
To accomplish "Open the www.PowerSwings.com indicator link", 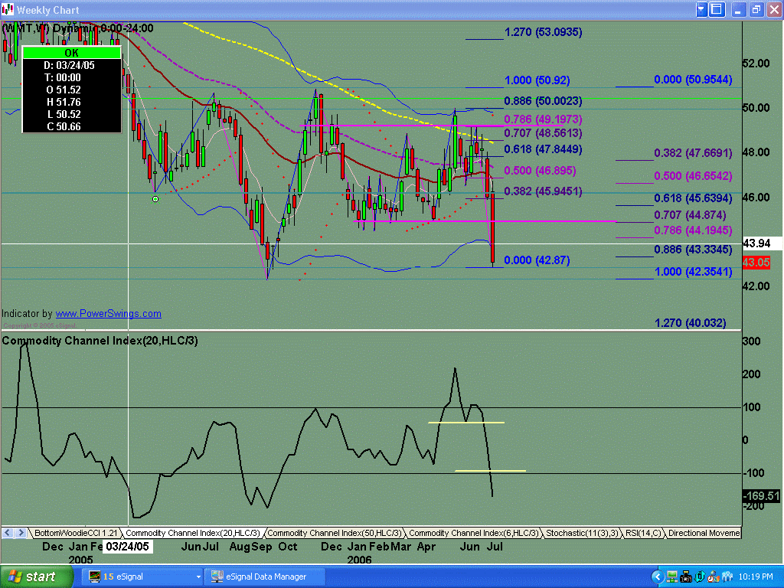I will pyautogui.click(x=108, y=313).
